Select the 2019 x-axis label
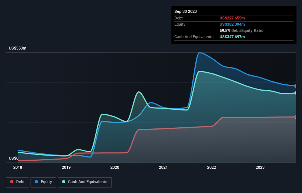Image resolution: width=302 pixels, height=193 pixels. 66,167
